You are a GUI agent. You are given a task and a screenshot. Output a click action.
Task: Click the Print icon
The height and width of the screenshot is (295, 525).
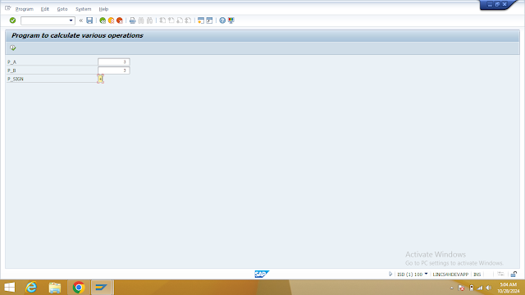point(133,20)
